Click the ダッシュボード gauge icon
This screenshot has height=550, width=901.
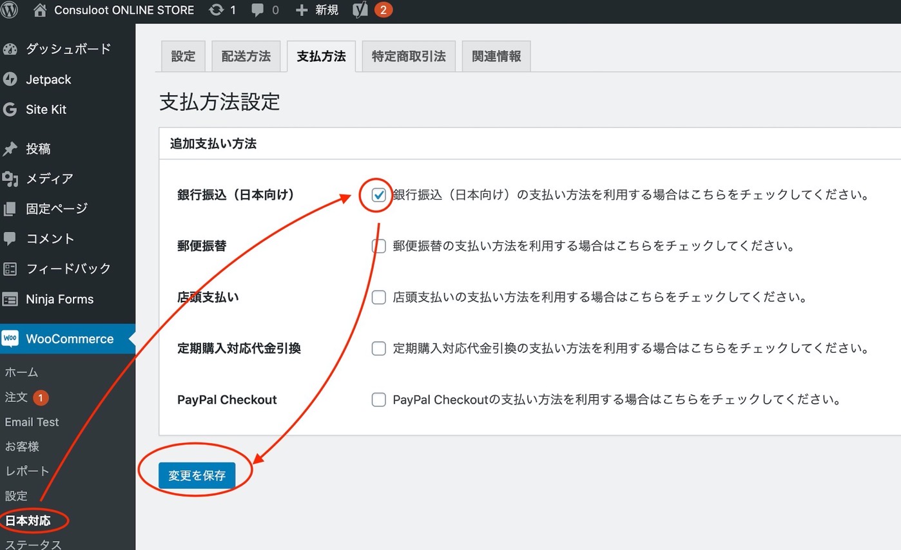pos(10,49)
